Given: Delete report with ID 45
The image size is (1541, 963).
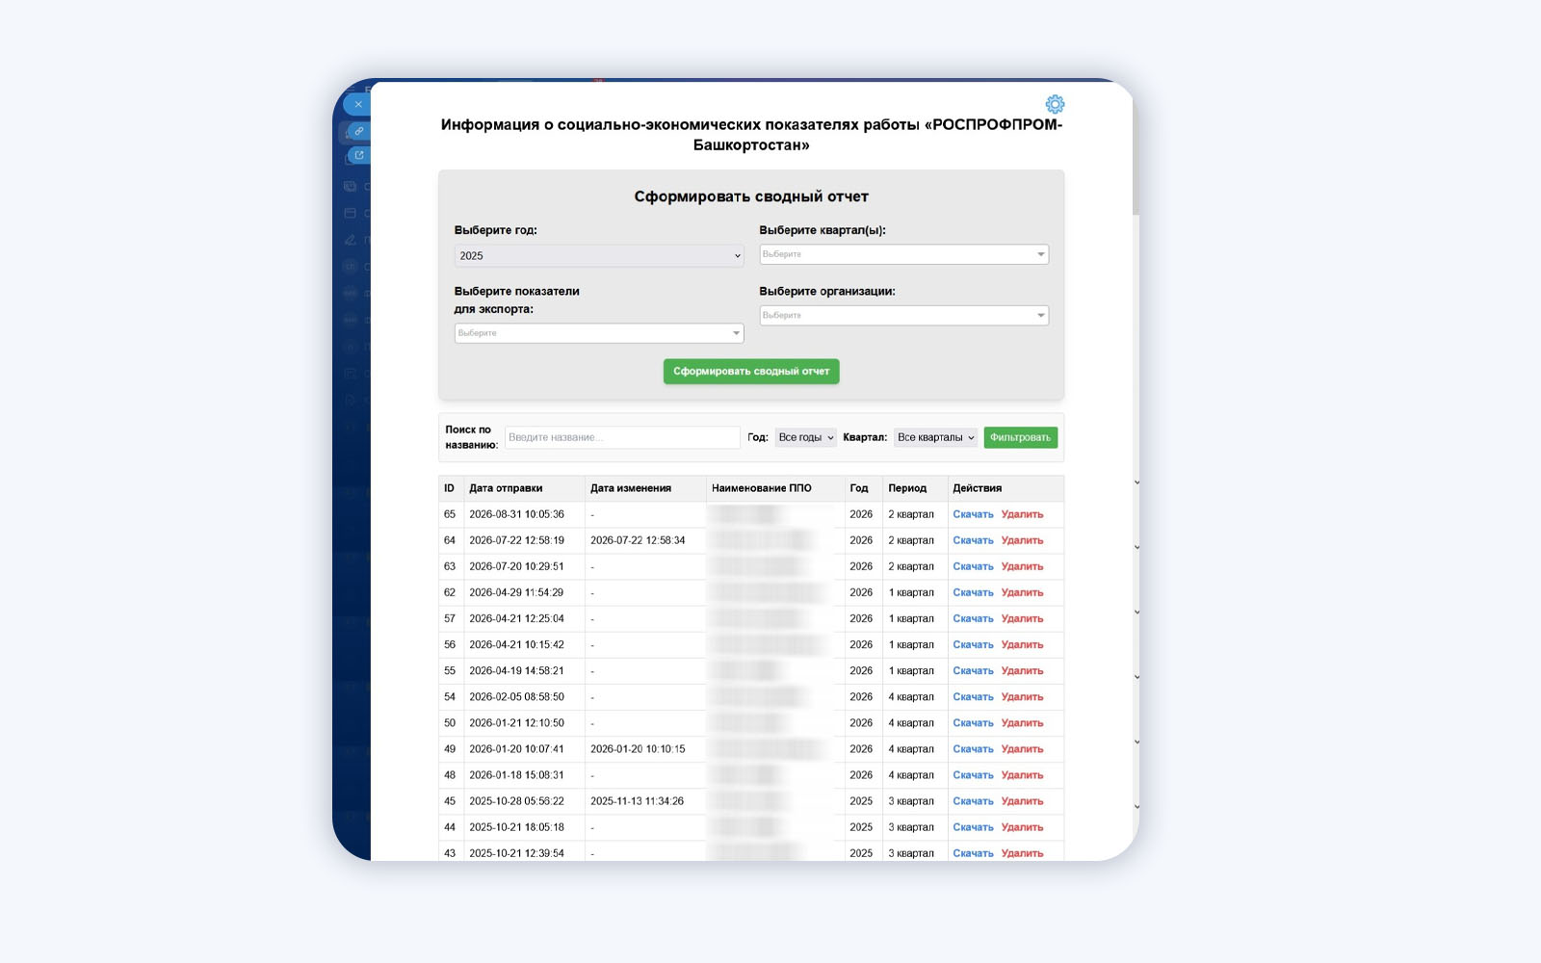Looking at the screenshot, I should pyautogui.click(x=1022, y=800).
